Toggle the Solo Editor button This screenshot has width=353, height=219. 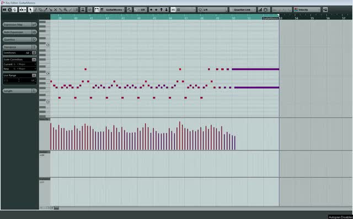[10, 10]
